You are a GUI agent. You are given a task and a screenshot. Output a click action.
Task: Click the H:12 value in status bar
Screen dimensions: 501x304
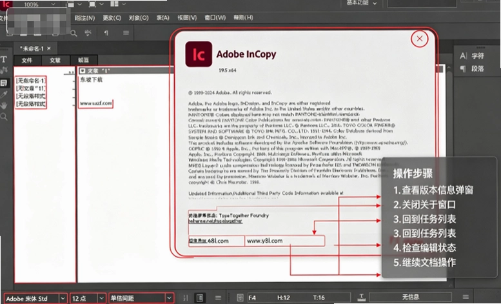284,298
